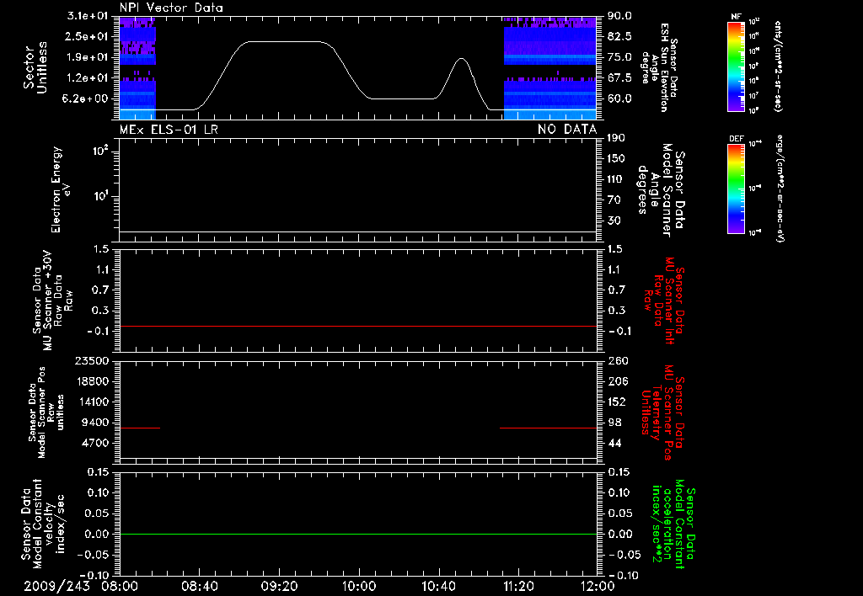Click the "11:20" time axis label
This screenshot has height=596, width=863.
tap(518, 586)
